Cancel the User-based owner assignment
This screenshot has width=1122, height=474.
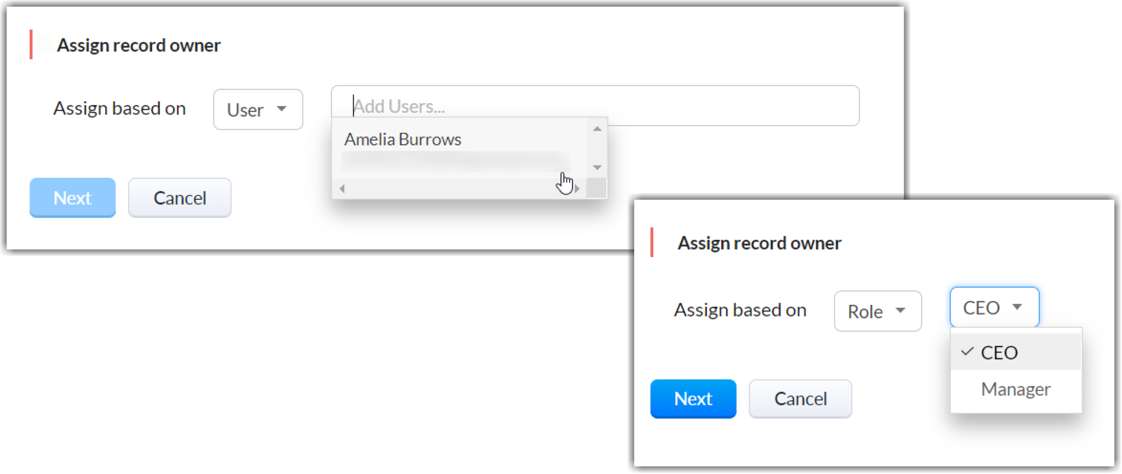[179, 198]
